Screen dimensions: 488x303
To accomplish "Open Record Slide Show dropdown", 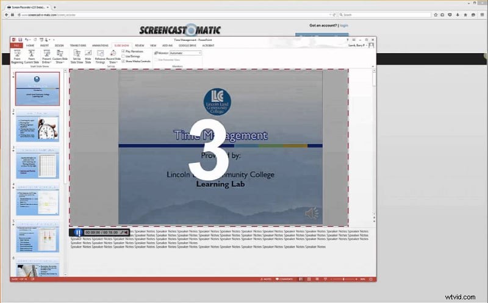I will 113,56.
